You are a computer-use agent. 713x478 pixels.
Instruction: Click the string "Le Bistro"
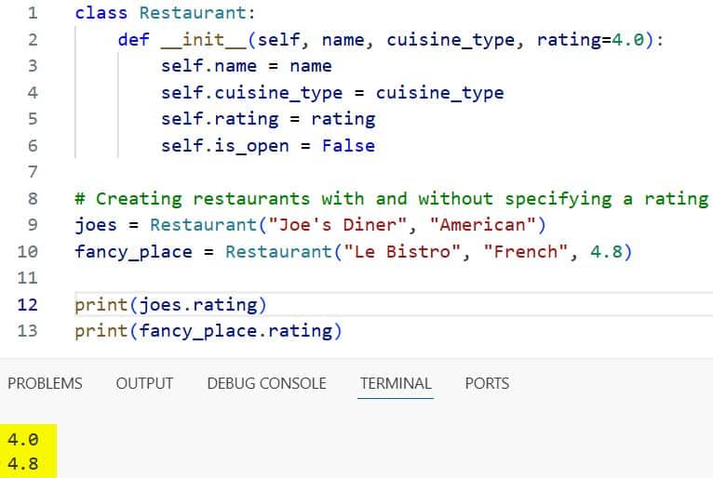(x=402, y=252)
